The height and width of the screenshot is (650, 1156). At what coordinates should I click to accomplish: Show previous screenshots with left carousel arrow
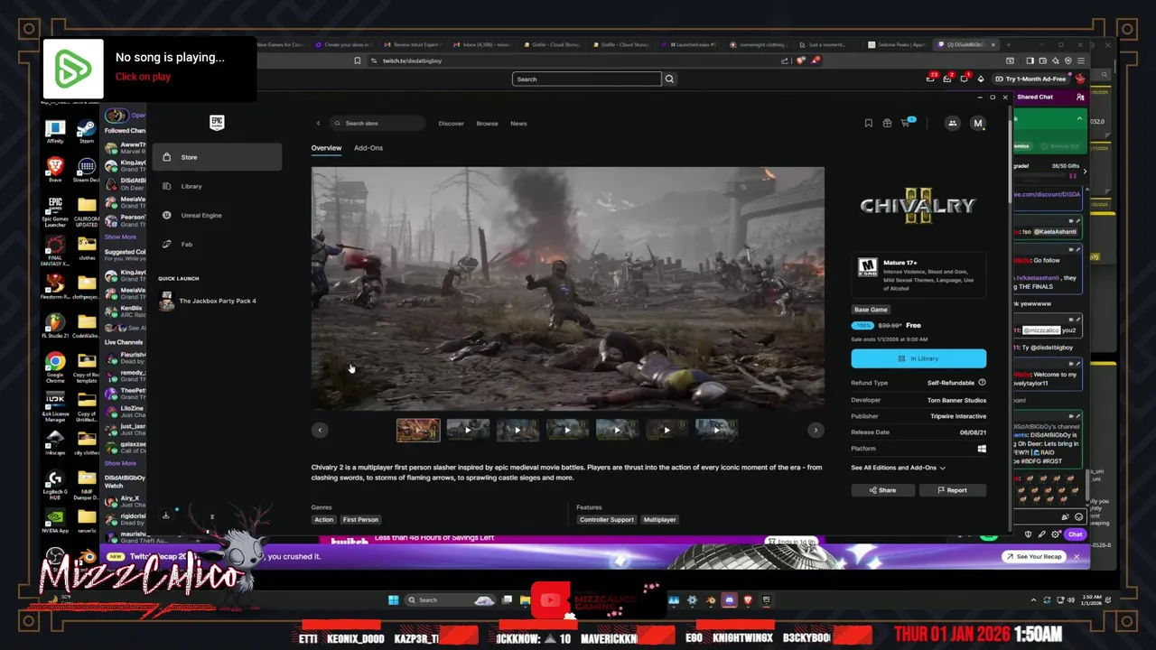click(x=320, y=430)
